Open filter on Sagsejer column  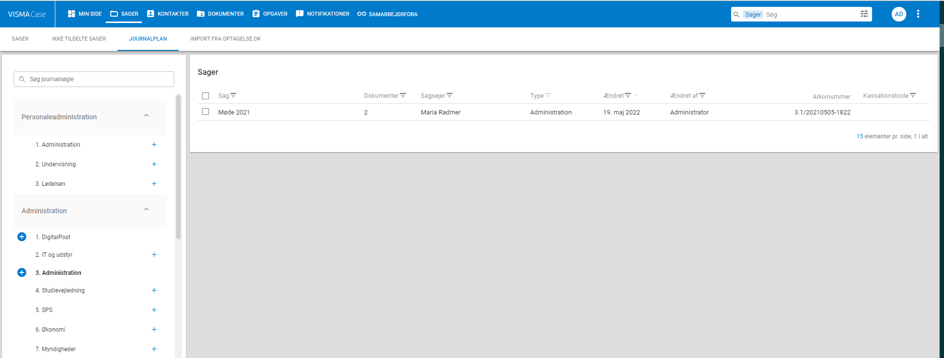[x=450, y=95]
